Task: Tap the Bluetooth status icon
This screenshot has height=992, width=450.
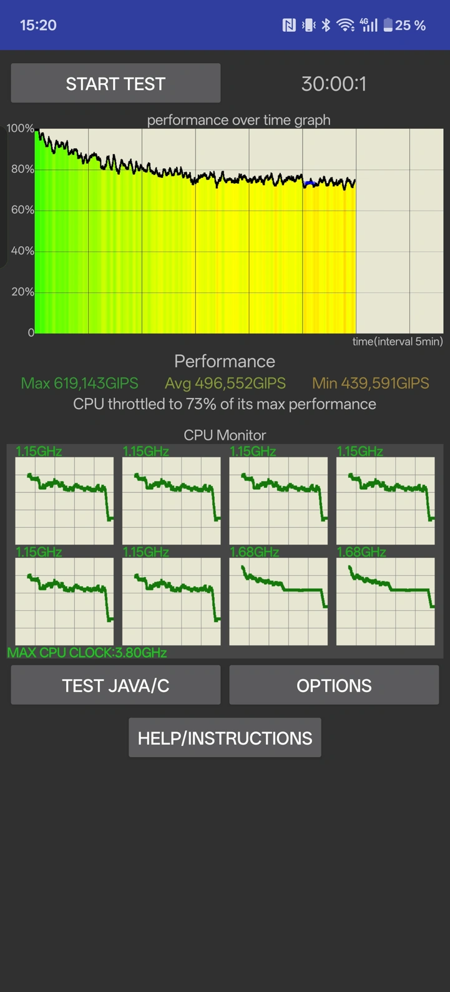Action: [x=326, y=25]
